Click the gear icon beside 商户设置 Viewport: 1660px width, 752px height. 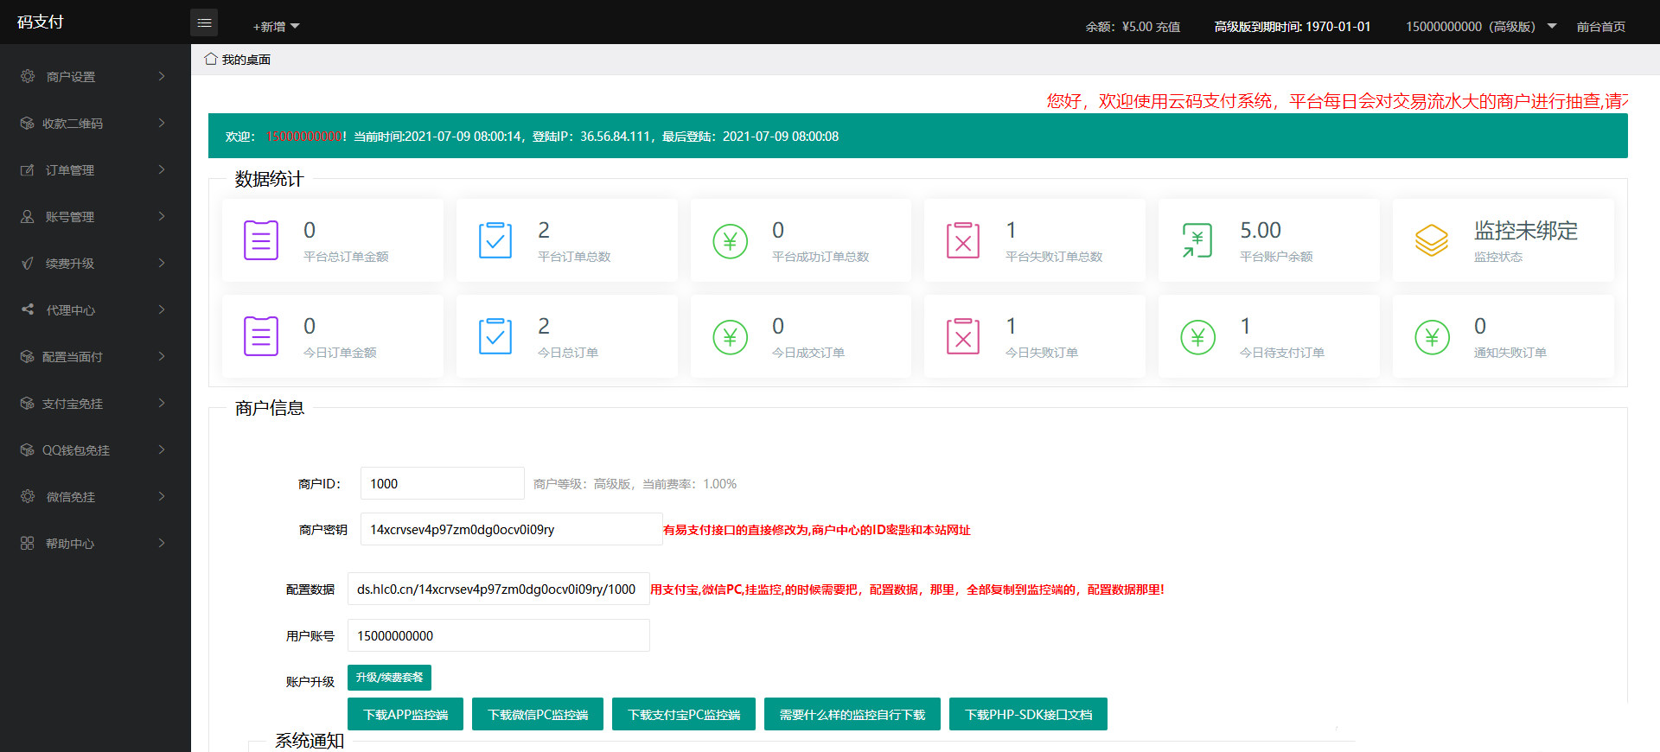(x=28, y=76)
